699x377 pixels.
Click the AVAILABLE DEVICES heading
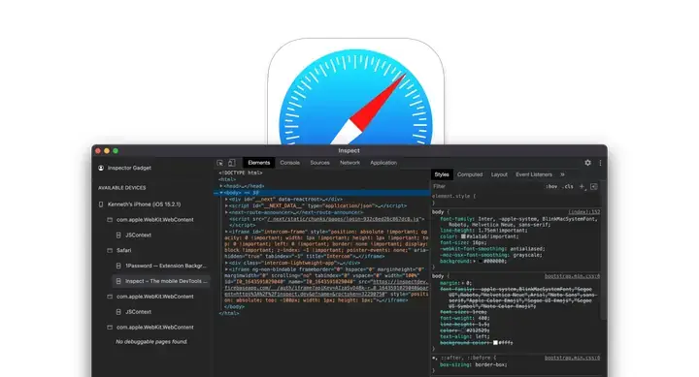pyautogui.click(x=121, y=188)
